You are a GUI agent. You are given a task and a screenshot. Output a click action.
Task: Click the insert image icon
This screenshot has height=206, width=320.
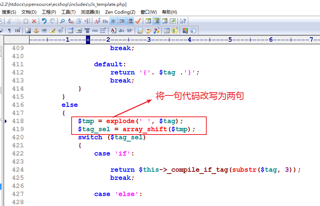(x=28, y=31)
